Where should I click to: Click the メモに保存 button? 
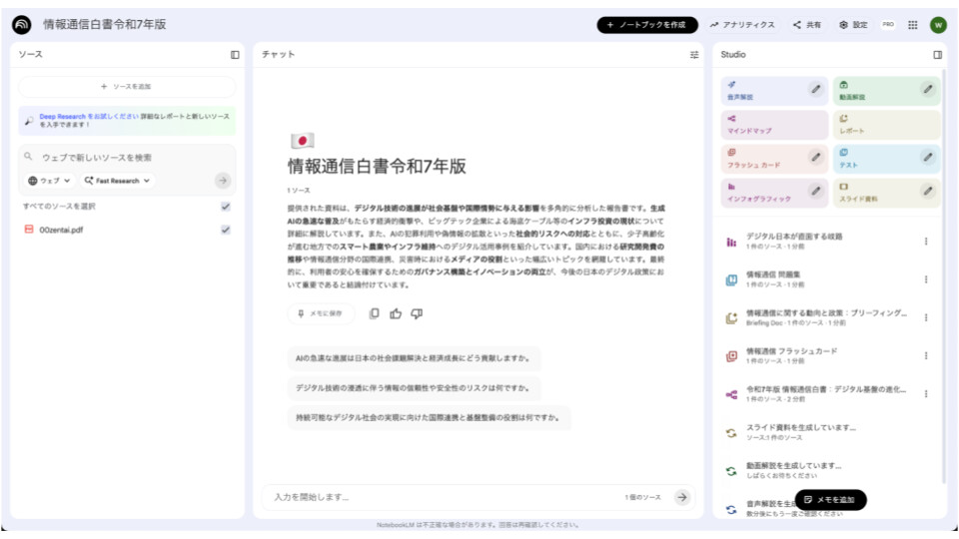(x=321, y=313)
